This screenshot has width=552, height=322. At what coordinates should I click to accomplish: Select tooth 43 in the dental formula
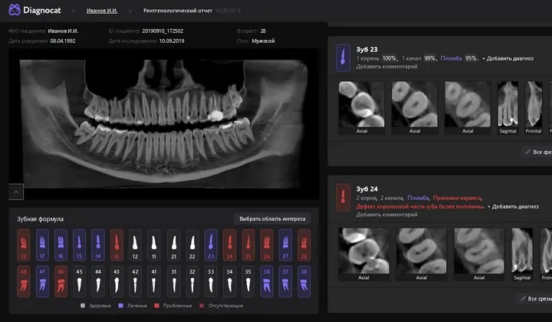(117, 281)
